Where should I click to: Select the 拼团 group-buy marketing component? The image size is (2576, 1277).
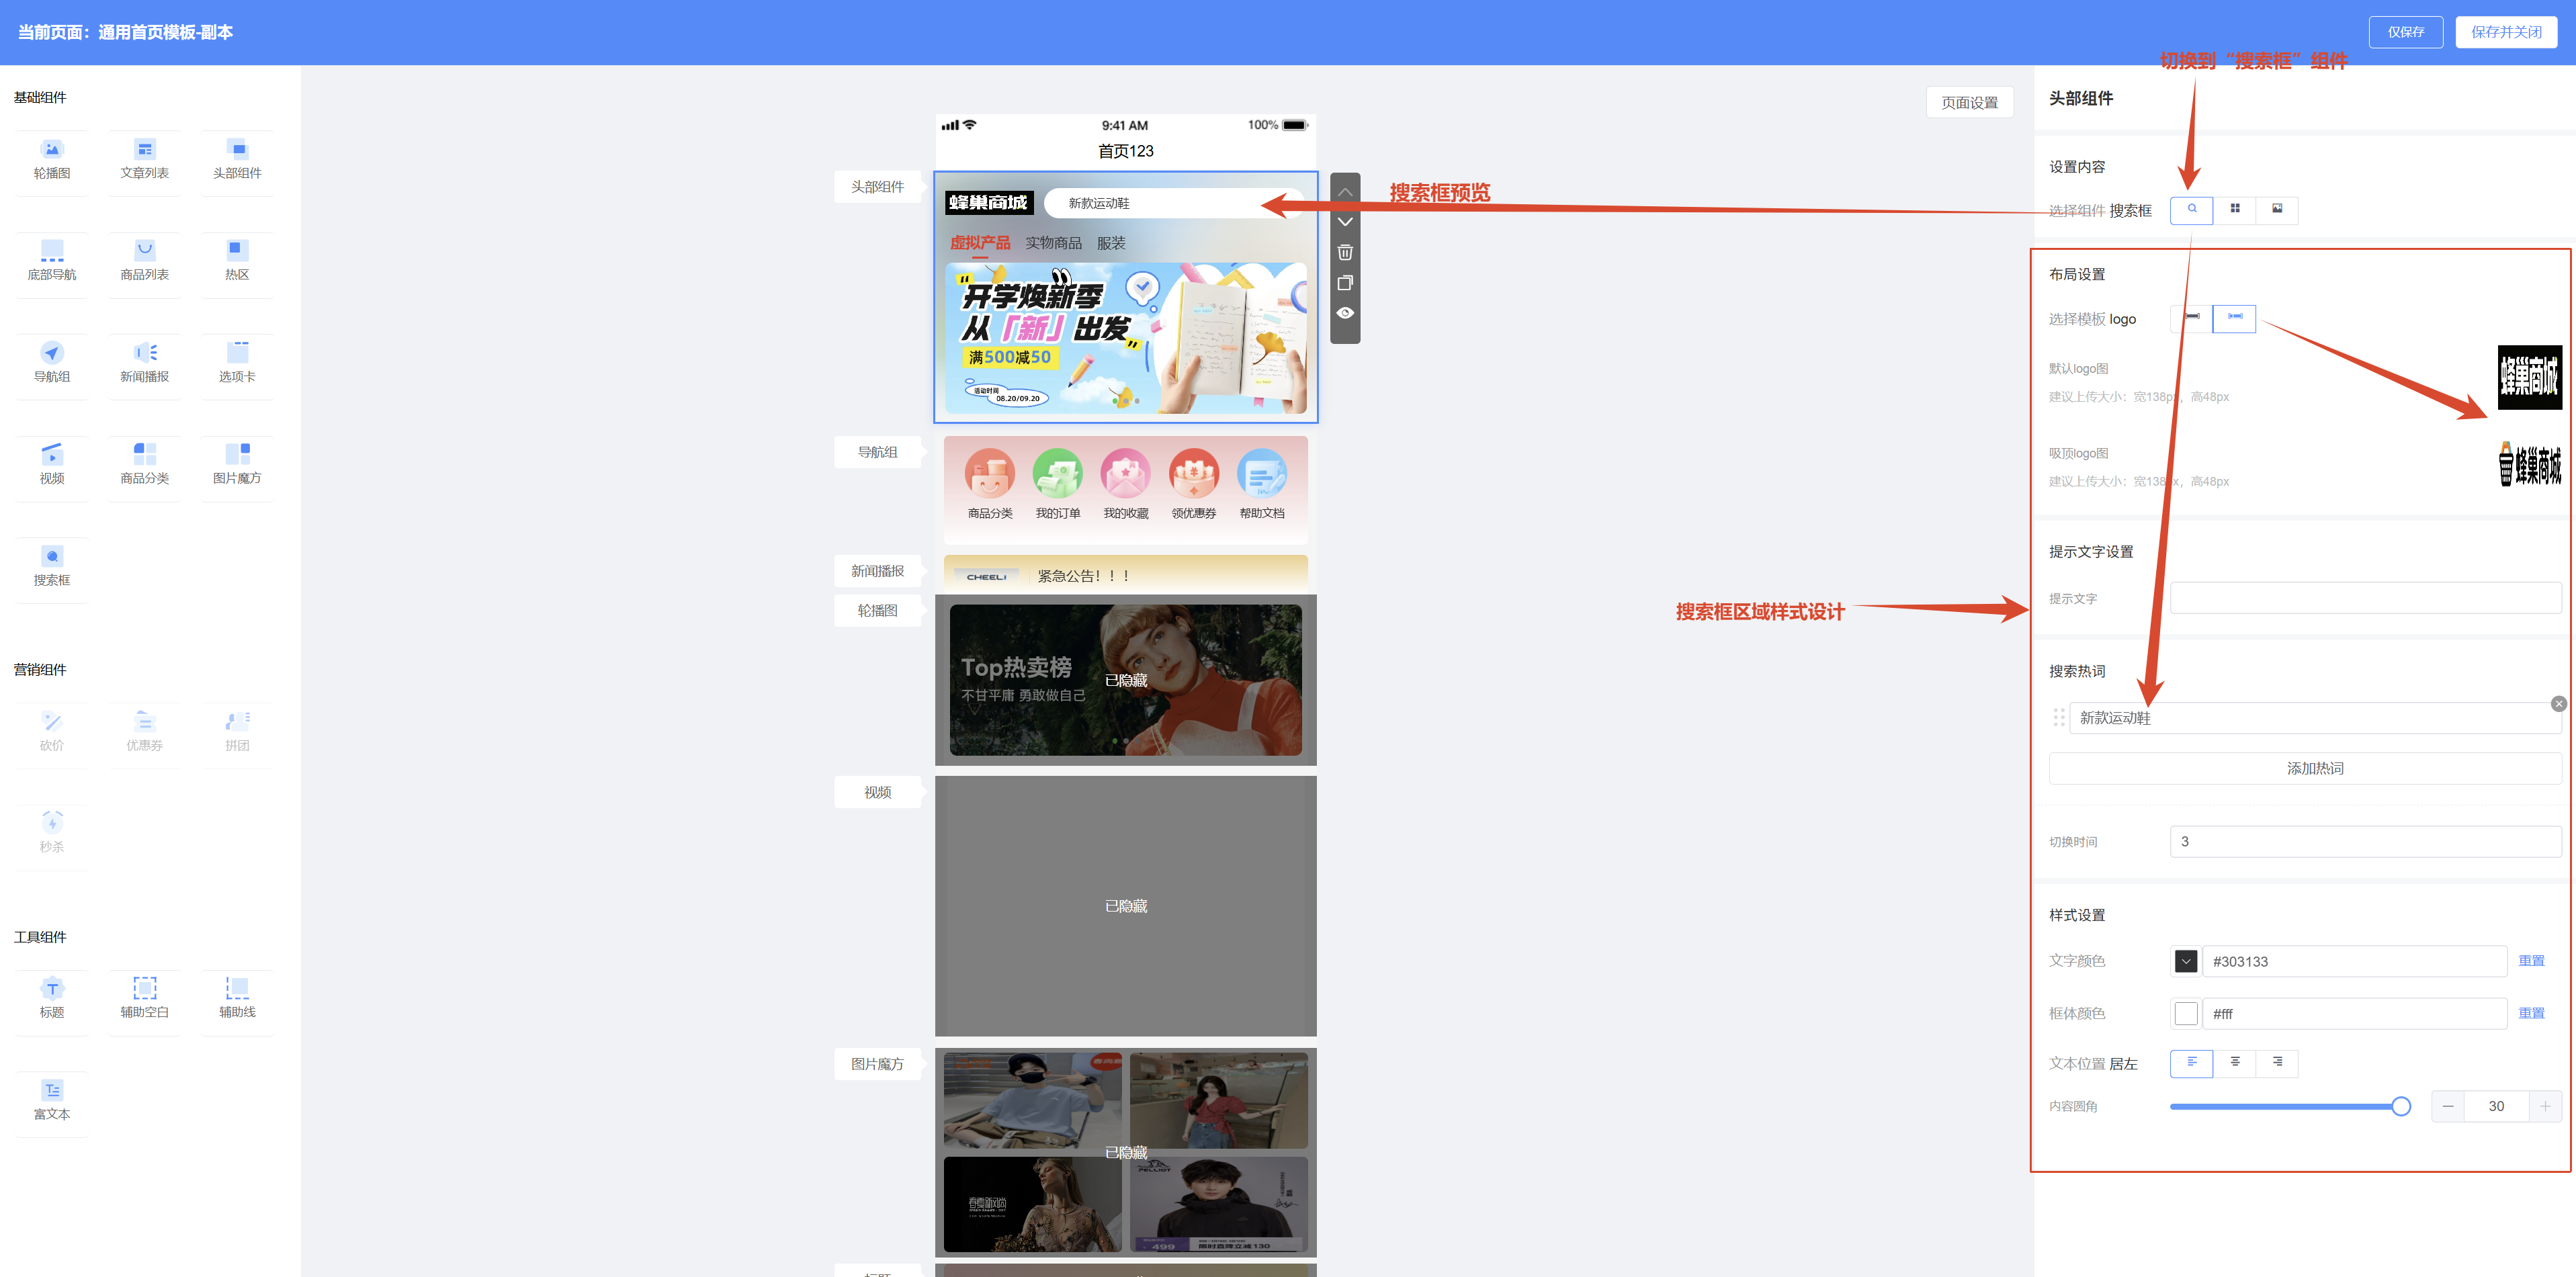[237, 733]
